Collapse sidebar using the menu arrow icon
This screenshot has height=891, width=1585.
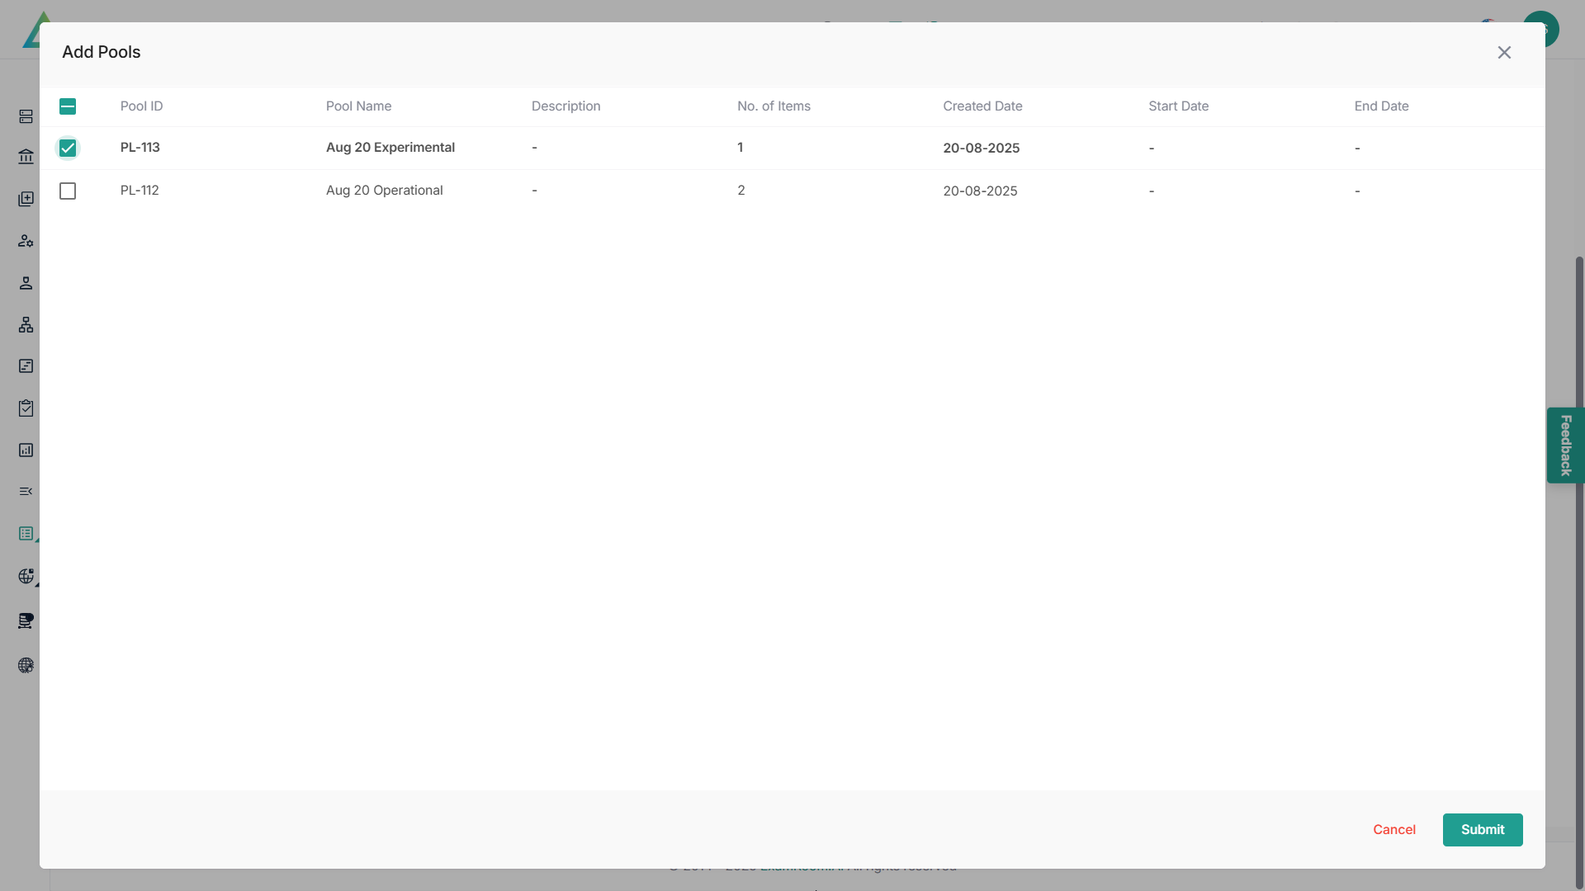coord(26,492)
